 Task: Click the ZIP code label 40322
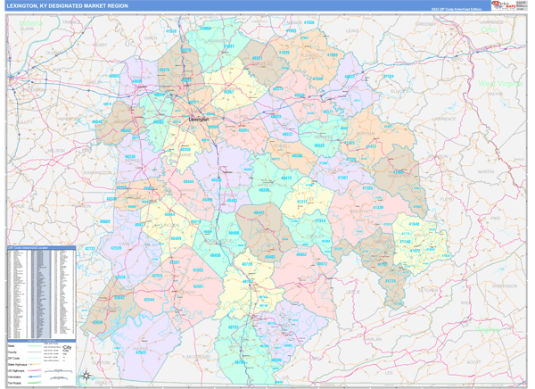[319, 145]
